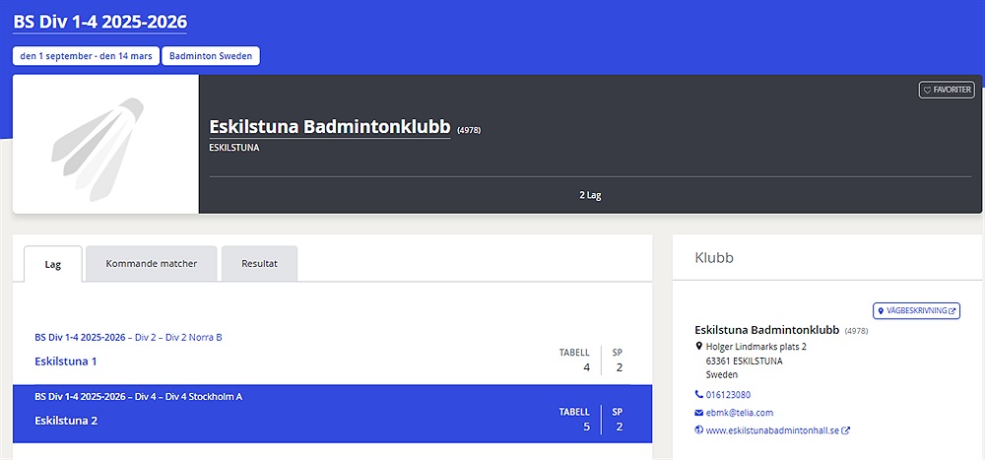The image size is (985, 460).
Task: Click '2 Lag' text in club header
Action: [590, 195]
